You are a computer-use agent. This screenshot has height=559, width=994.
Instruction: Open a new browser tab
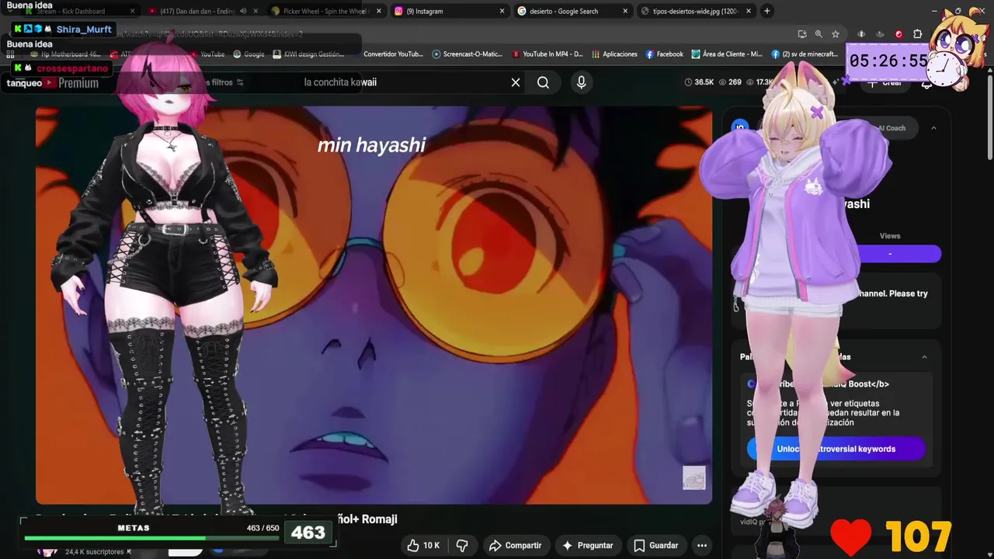click(x=766, y=11)
